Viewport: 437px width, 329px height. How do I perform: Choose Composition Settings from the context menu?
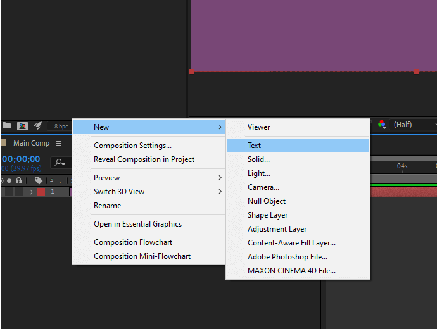click(x=149, y=146)
